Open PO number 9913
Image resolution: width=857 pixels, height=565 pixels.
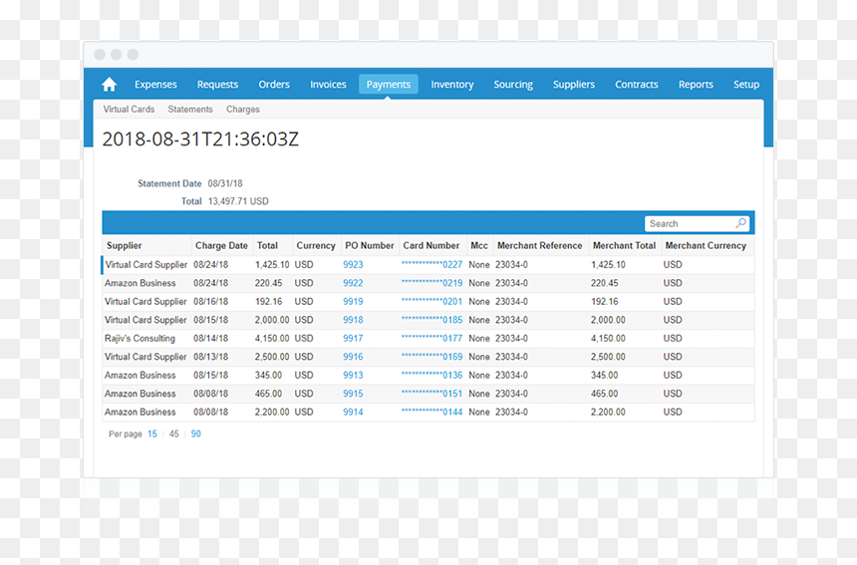(353, 376)
